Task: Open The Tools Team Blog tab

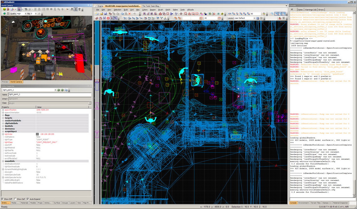Action: pos(150,6)
